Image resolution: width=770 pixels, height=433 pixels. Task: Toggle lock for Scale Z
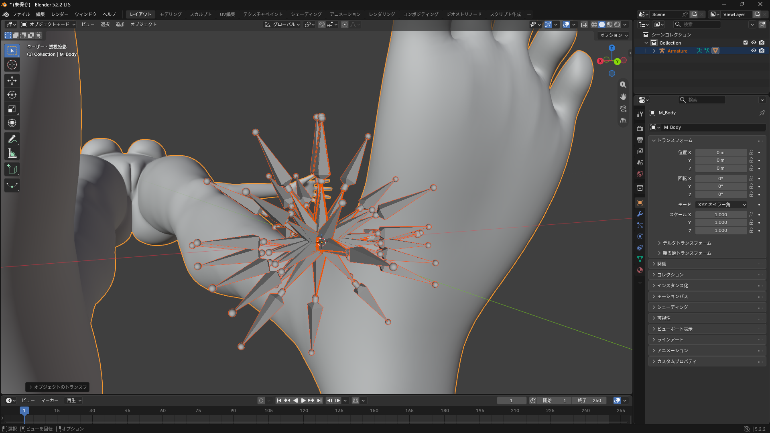click(751, 230)
